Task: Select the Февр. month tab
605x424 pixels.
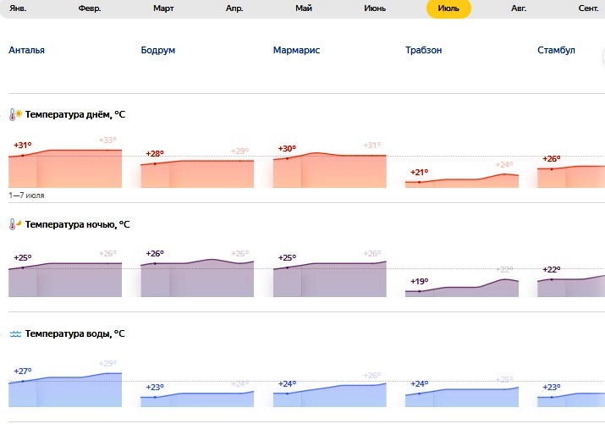Action: 90,8
